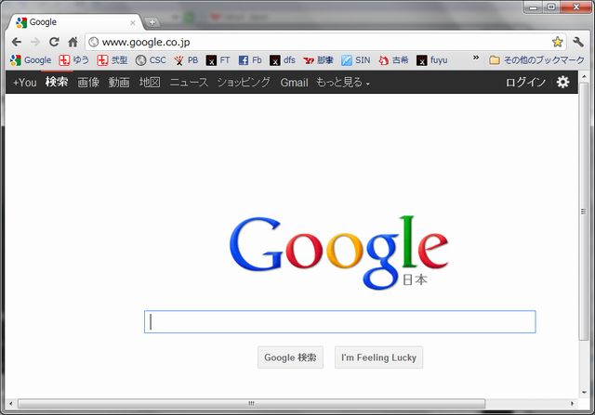Click the vertical scrollbar down arrow
Viewport: 595px width, 415px height.
pyautogui.click(x=585, y=393)
